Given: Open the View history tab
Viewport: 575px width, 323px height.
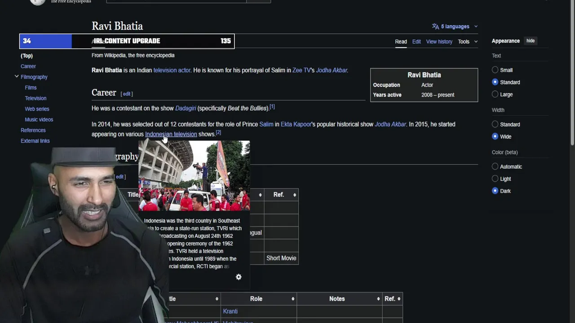Looking at the screenshot, I should [x=439, y=42].
